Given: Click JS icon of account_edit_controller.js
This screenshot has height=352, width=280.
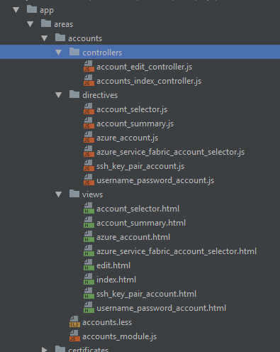Looking at the screenshot, I should [89, 66].
